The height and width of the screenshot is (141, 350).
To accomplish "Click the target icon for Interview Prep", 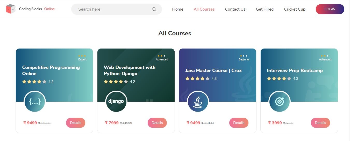I will [x=280, y=102].
